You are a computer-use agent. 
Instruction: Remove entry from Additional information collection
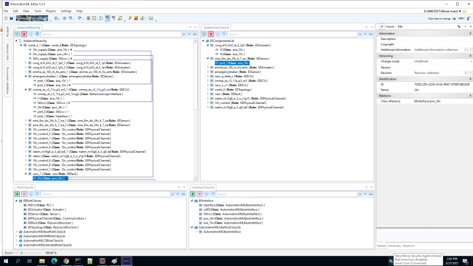(466, 50)
